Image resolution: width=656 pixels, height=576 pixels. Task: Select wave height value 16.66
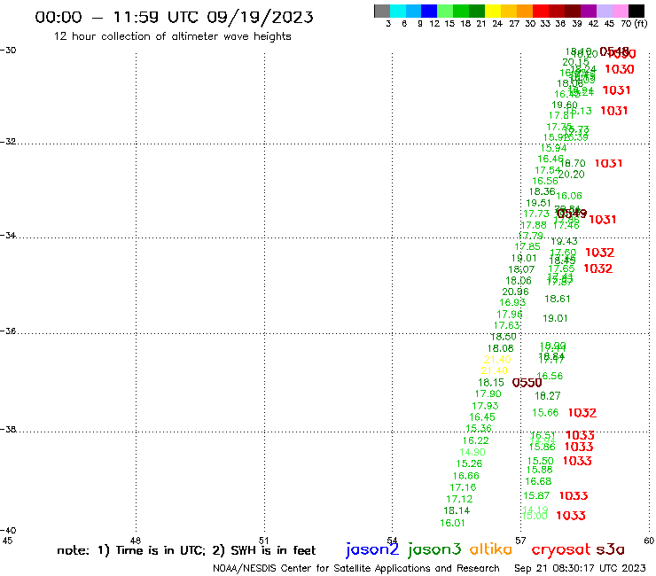tap(465, 476)
